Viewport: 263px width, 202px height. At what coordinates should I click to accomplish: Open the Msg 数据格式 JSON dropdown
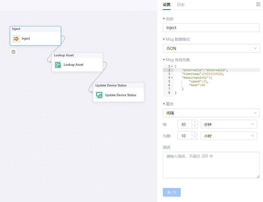[x=211, y=48]
